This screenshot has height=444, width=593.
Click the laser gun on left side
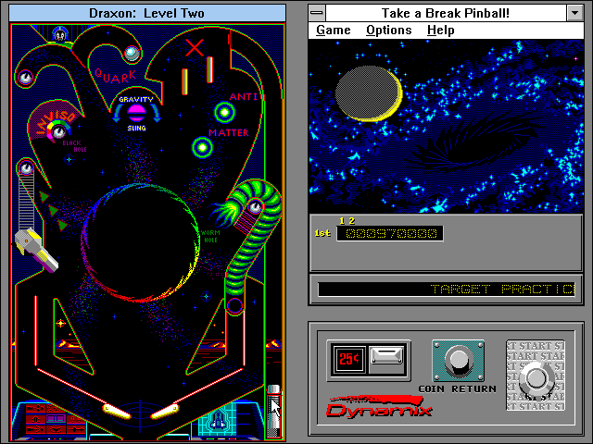pyautogui.click(x=35, y=249)
